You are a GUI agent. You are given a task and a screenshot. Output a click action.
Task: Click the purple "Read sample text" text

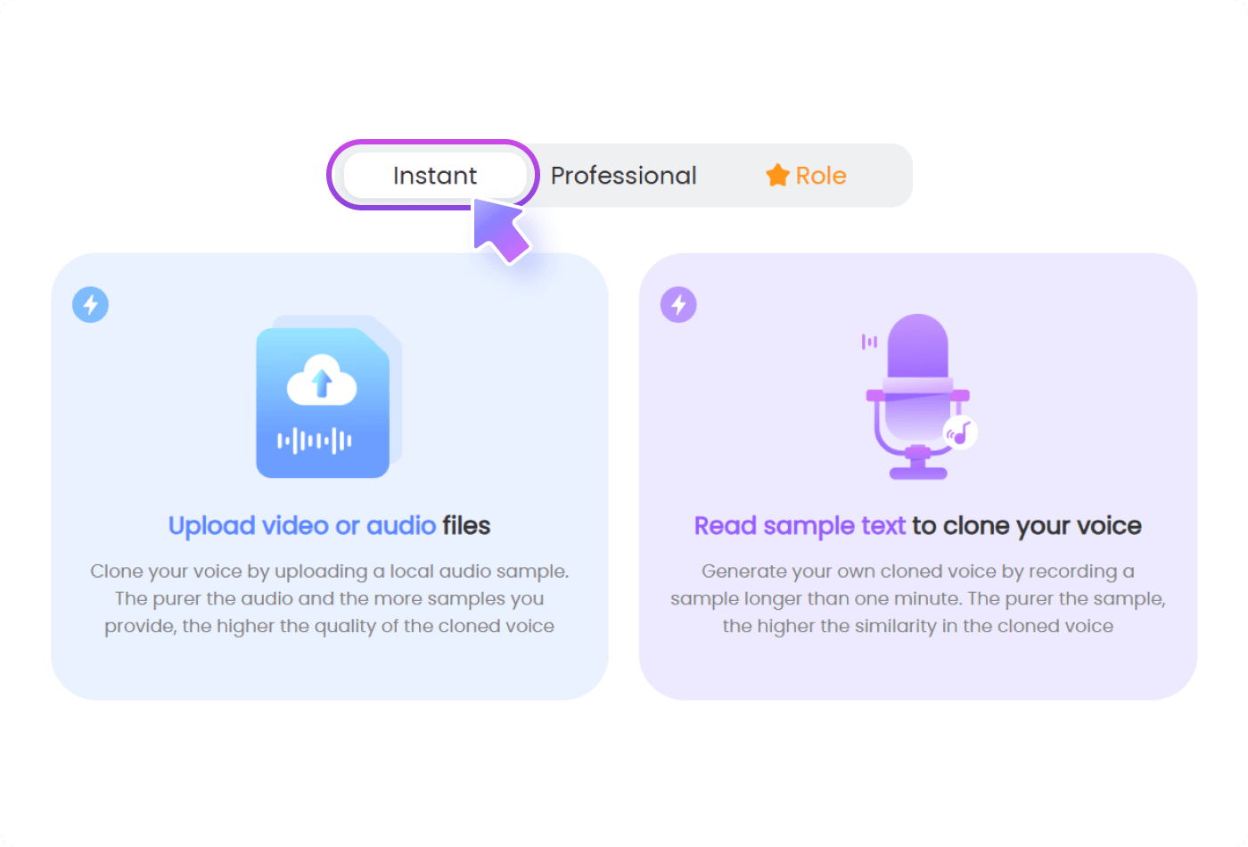[x=800, y=526]
